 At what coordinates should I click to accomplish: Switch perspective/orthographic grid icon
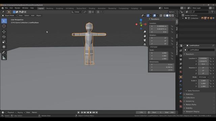click(x=145, y=44)
